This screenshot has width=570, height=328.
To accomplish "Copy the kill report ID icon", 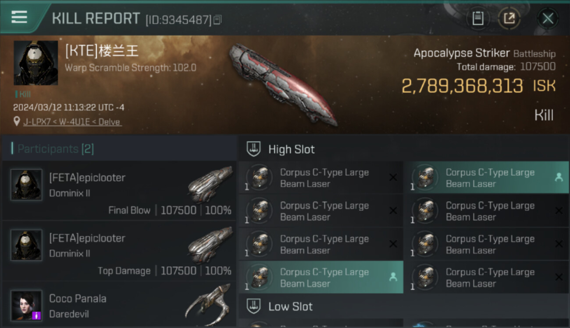I will (218, 20).
